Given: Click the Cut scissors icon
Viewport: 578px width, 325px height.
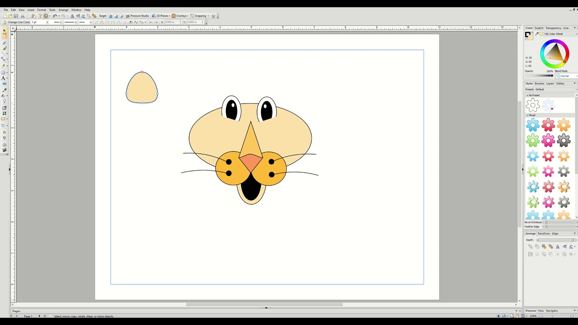Looking at the screenshot, I should tap(23, 16).
